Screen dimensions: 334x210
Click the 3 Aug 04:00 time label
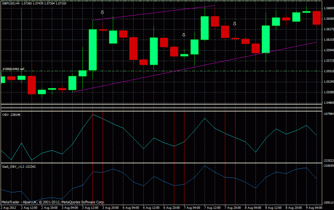pos(69,208)
